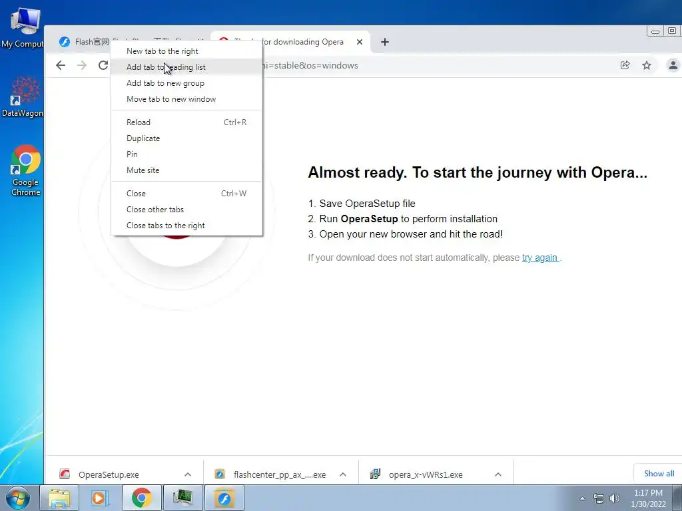Select Close tabs to the right
Viewport: 682px width, 511px height.
click(x=186, y=226)
